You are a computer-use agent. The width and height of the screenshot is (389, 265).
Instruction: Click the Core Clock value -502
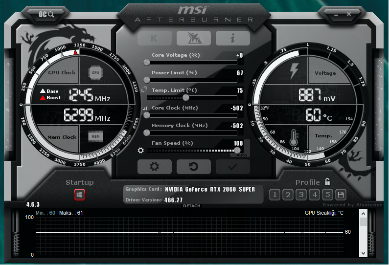click(237, 108)
